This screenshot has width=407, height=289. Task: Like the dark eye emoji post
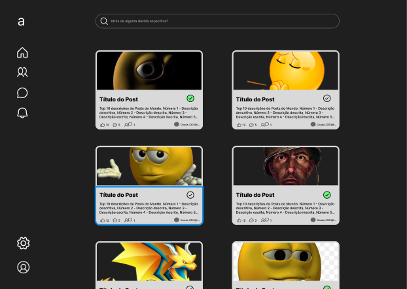pyautogui.click(x=102, y=125)
